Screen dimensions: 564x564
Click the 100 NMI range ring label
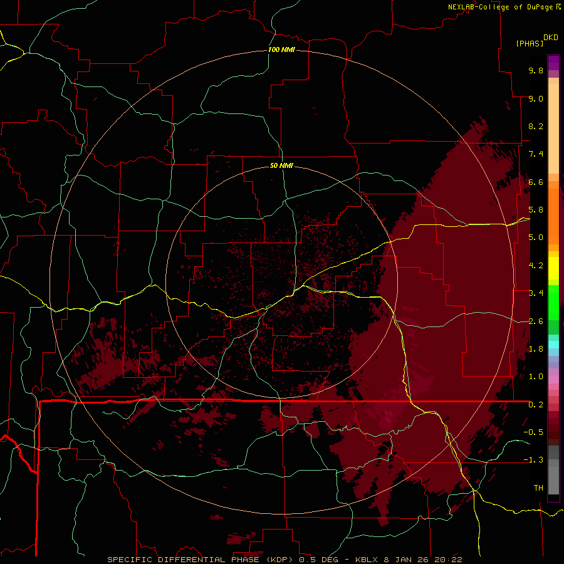coord(281,50)
